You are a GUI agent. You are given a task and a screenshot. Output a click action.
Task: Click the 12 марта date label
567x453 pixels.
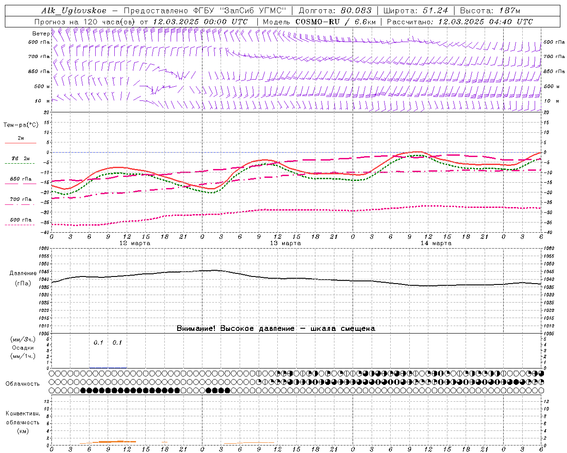click(x=135, y=243)
